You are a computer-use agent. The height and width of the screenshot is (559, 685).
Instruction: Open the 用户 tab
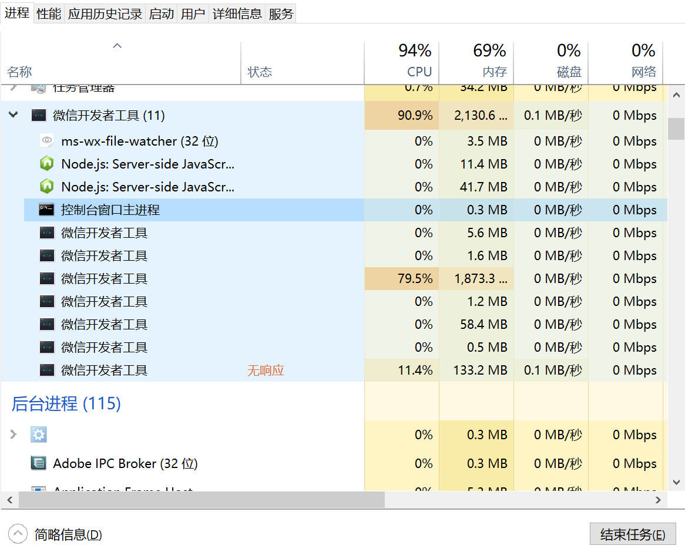point(193,14)
